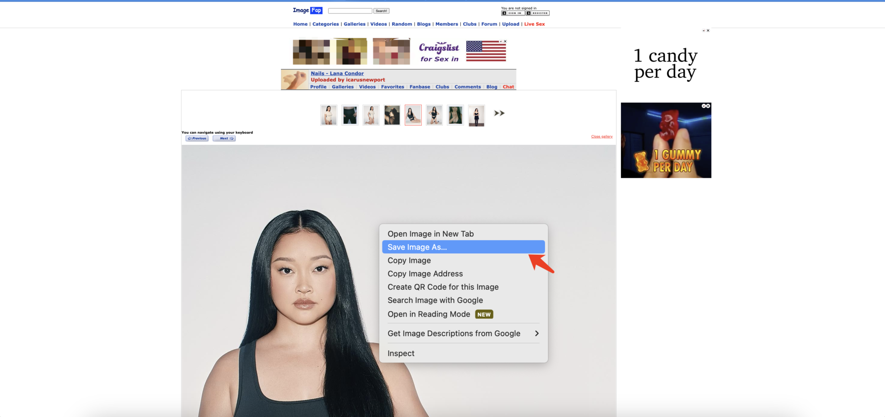The image size is (885, 417).
Task: Select Inspect from the context menu
Action: pyautogui.click(x=401, y=353)
